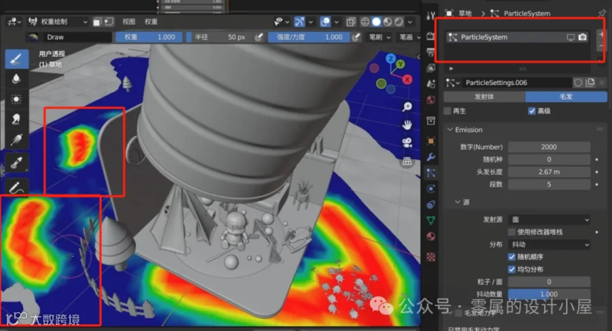The width and height of the screenshot is (612, 331).
Task: Open the Modifier wrench properties tab
Action: pyautogui.click(x=431, y=157)
